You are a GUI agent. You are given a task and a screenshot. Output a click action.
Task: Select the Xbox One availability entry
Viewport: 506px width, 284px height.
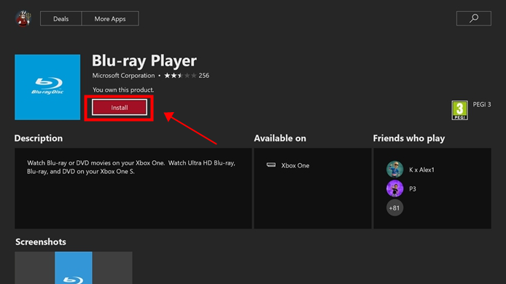(288, 165)
